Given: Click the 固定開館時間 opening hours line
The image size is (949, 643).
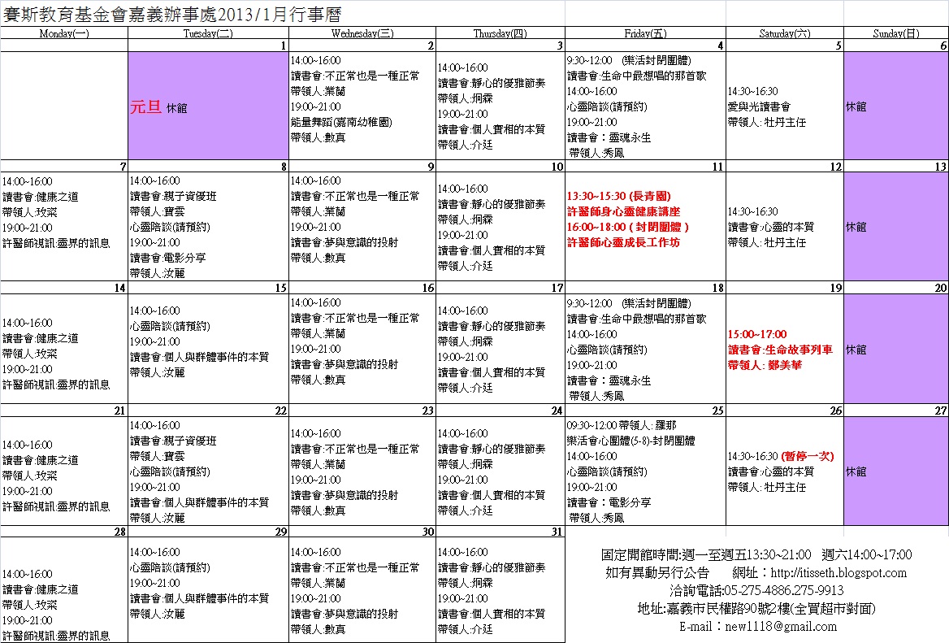Looking at the screenshot, I should click(756, 554).
